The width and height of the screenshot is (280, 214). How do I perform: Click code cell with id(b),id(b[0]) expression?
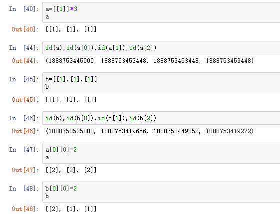pos(161,118)
